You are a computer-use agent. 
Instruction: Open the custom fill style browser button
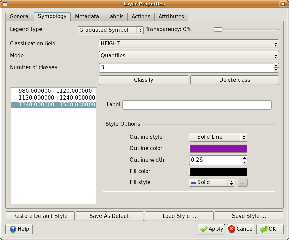(242, 182)
